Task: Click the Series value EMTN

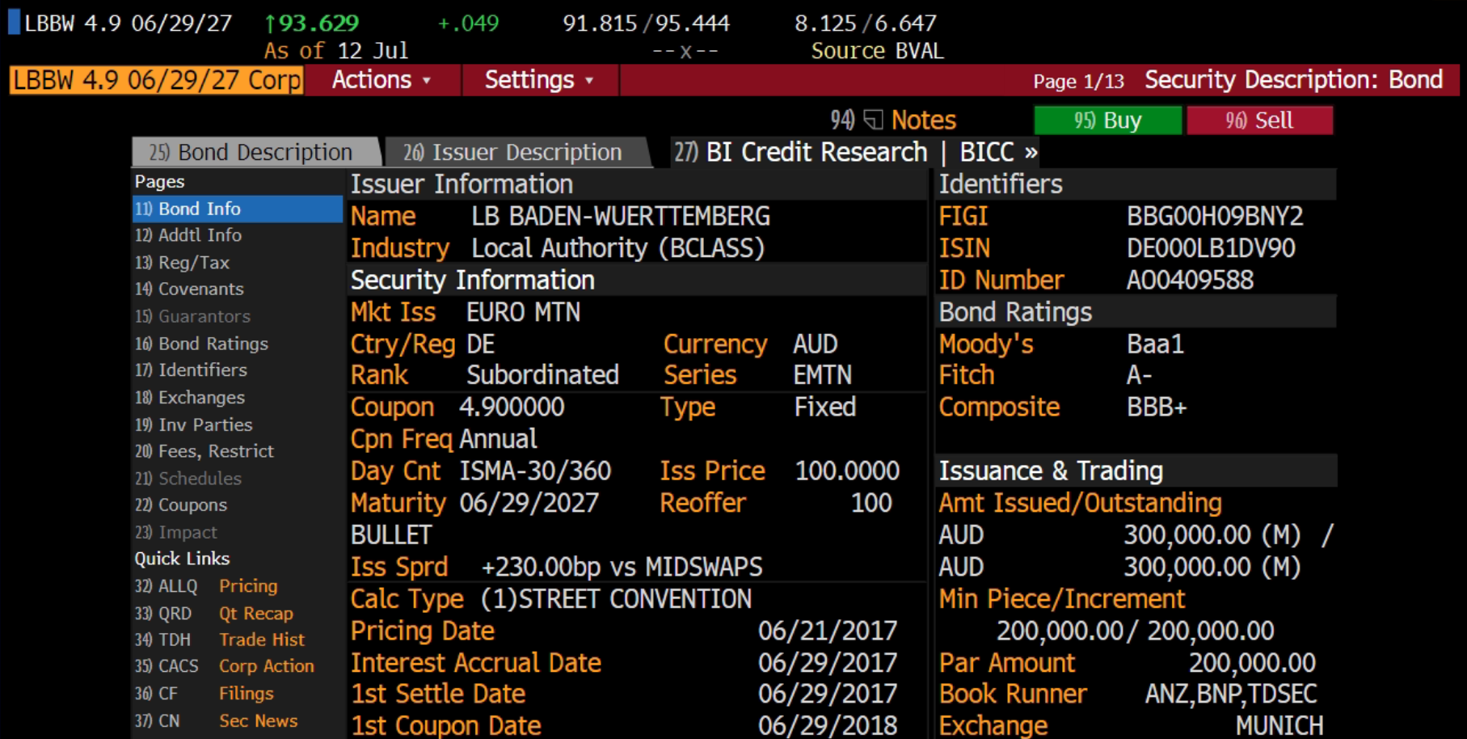Action: point(823,375)
